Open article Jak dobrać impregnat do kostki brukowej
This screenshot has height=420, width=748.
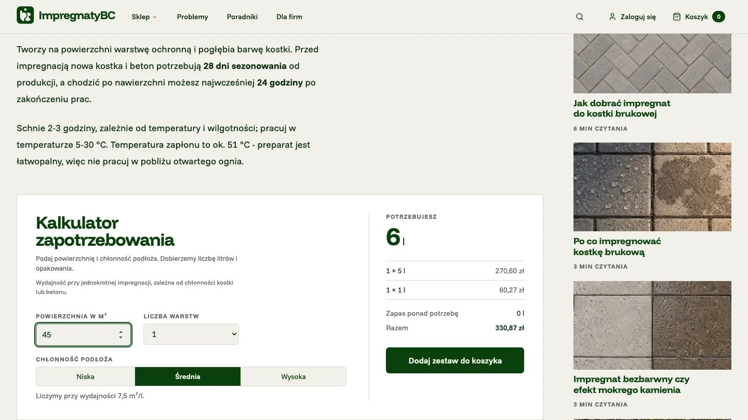622,108
